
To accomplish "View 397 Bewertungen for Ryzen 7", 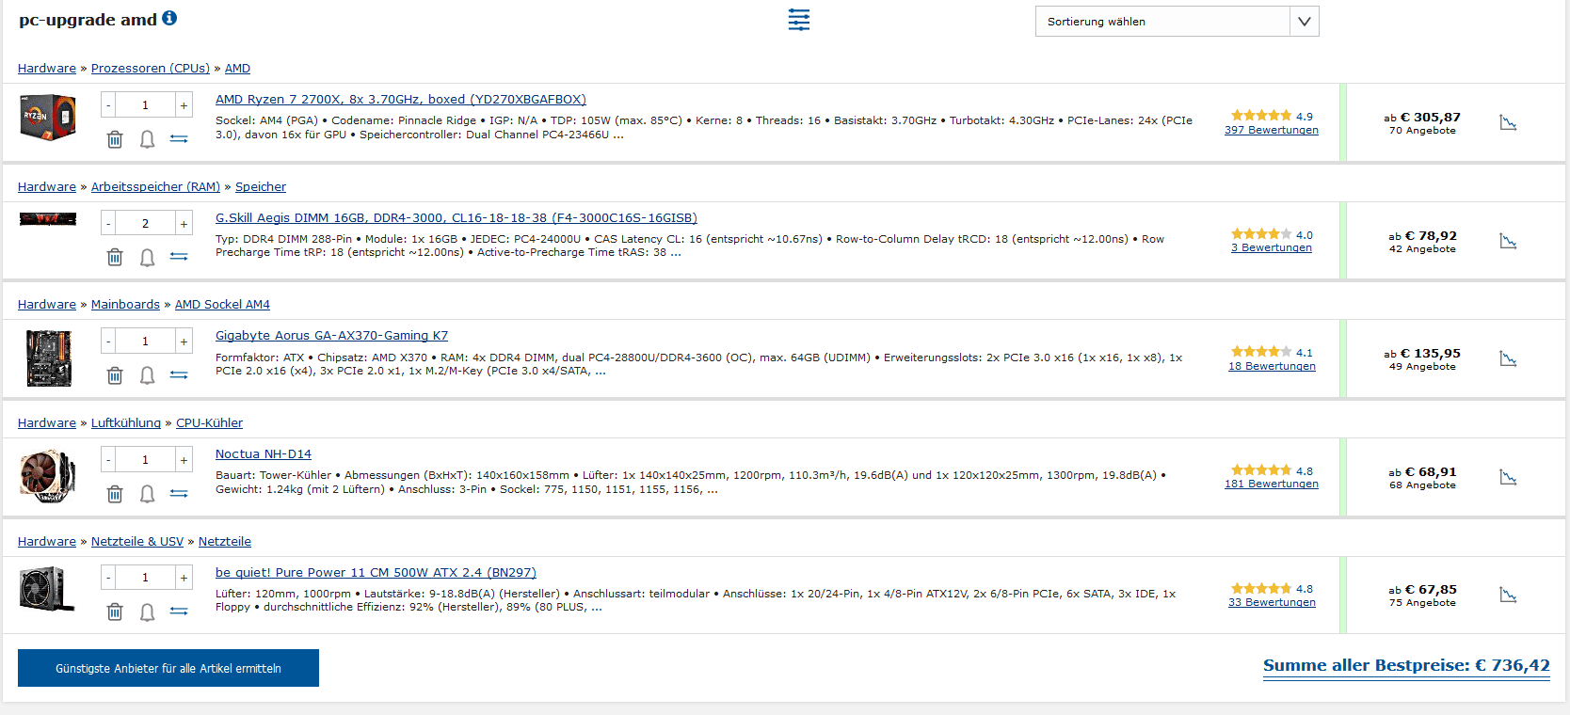I will coord(1272,130).
